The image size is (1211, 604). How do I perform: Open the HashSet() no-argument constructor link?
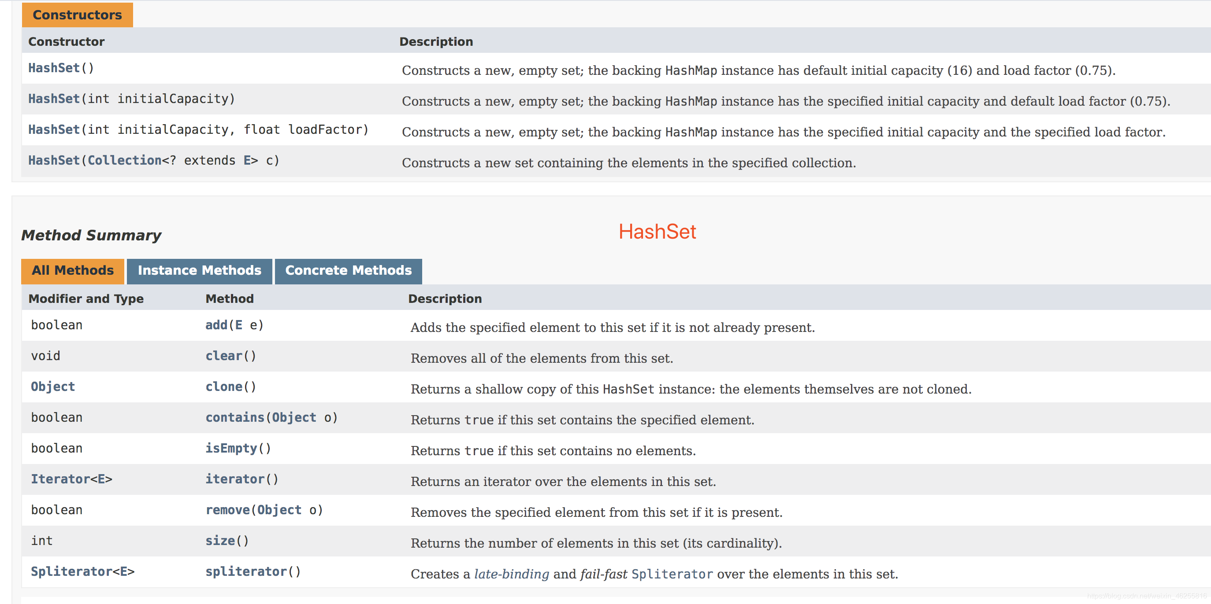54,68
